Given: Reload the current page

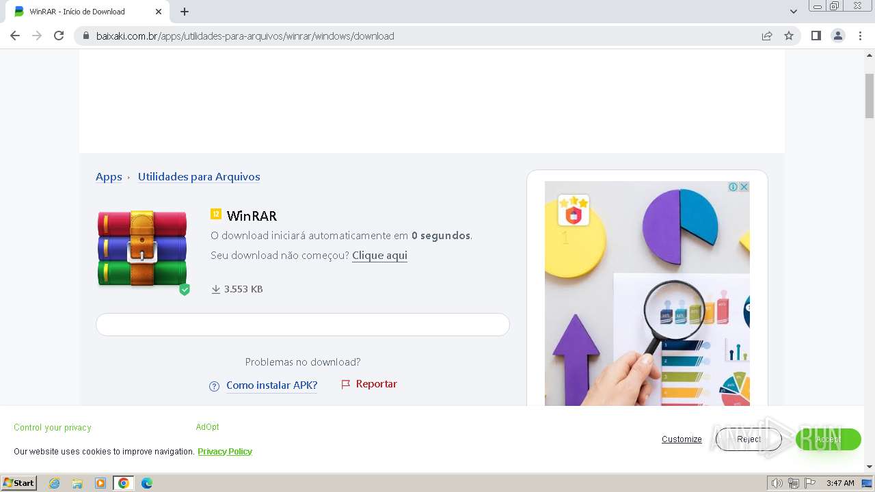Looking at the screenshot, I should click(59, 36).
